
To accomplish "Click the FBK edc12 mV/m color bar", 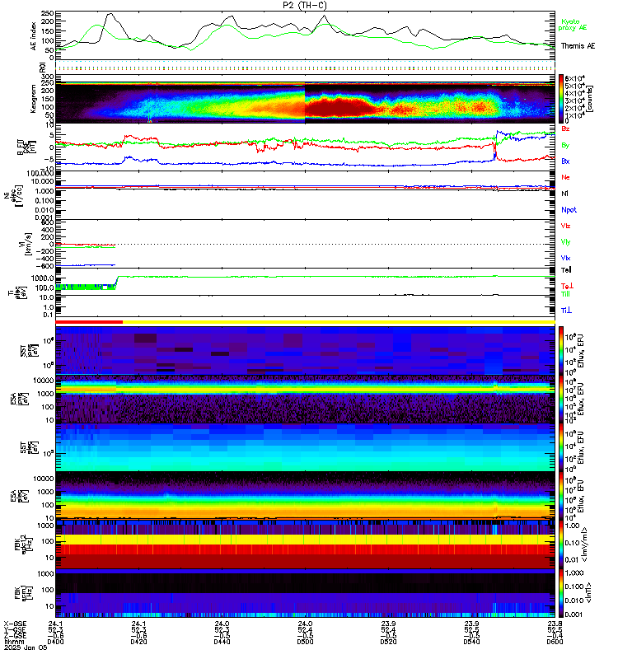I will pos(561,544).
